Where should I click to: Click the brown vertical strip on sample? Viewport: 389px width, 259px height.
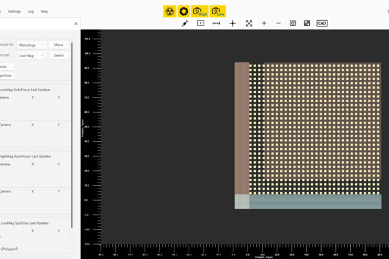(x=242, y=128)
